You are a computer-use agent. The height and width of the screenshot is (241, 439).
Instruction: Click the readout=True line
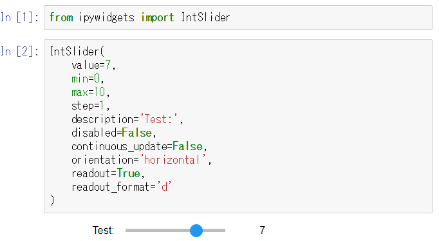[108, 173]
